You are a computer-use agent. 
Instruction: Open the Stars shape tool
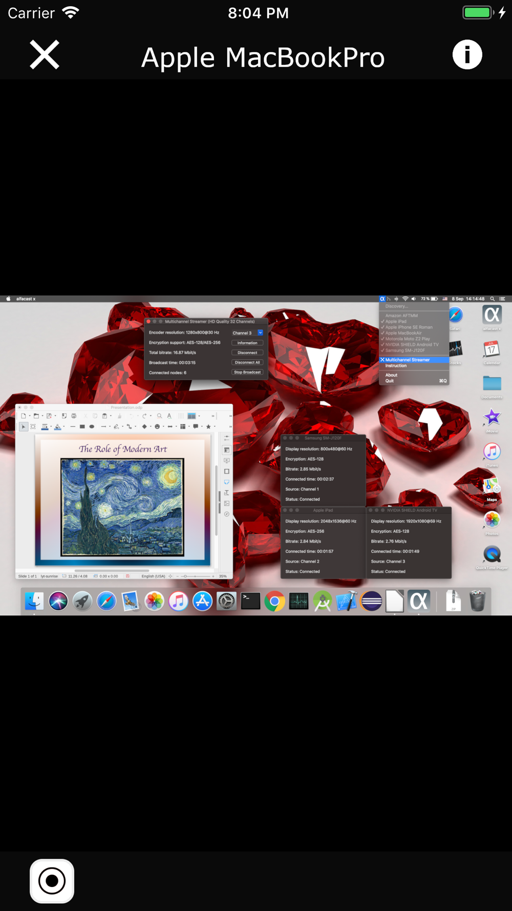[208, 426]
